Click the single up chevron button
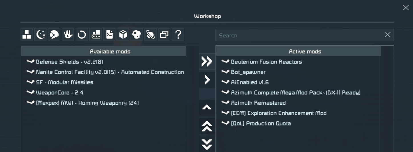The width and height of the screenshot is (413, 152). pyautogui.click(x=207, y=108)
